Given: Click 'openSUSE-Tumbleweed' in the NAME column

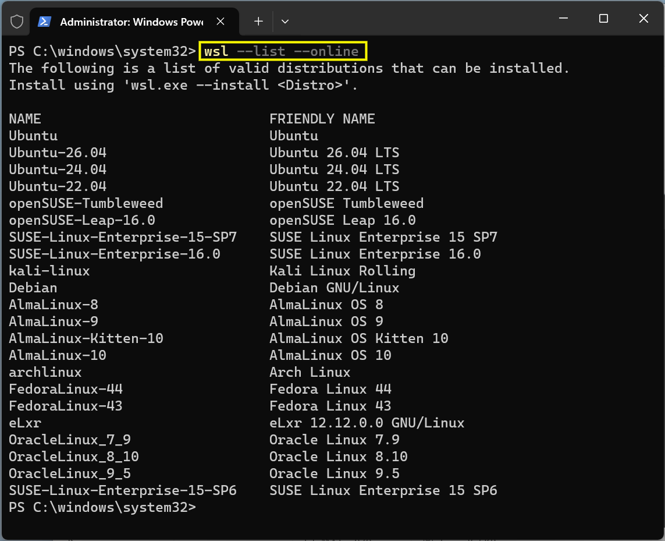Looking at the screenshot, I should tap(86, 203).
